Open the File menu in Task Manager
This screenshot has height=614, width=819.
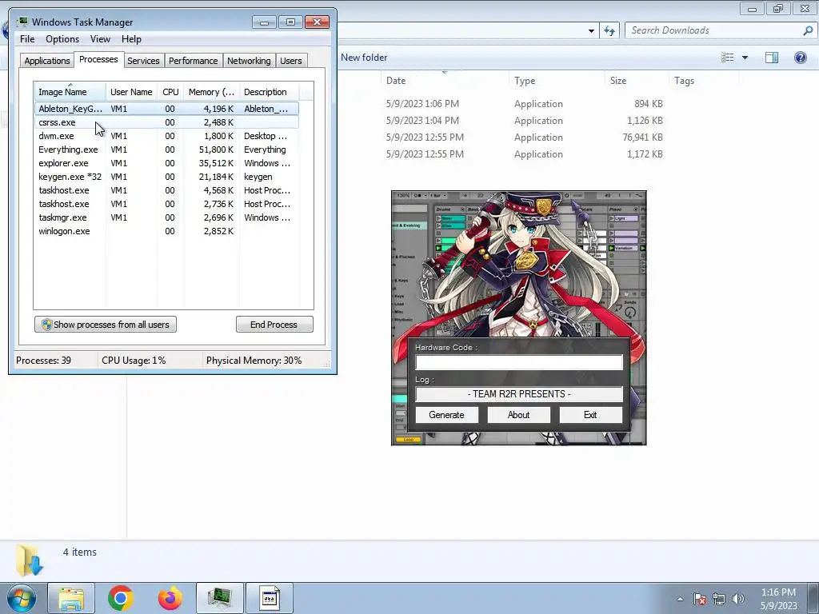pos(27,39)
